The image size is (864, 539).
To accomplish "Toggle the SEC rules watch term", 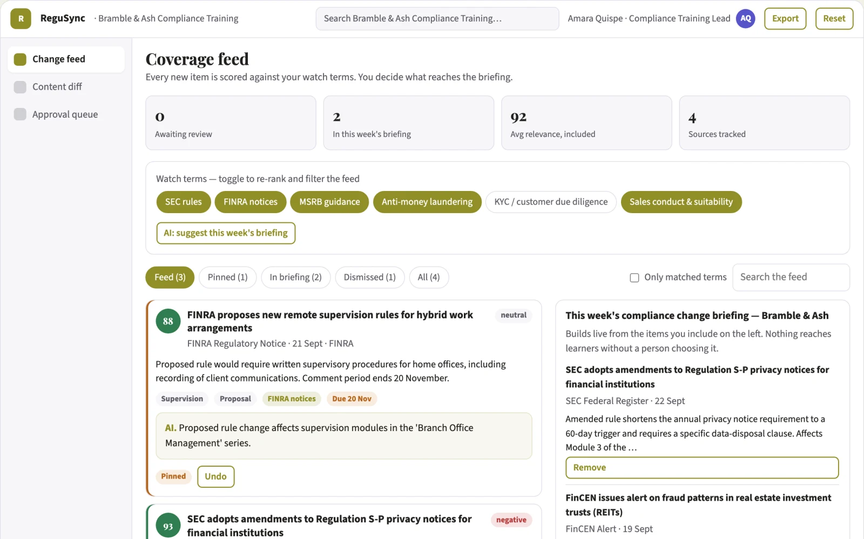I will click(184, 202).
